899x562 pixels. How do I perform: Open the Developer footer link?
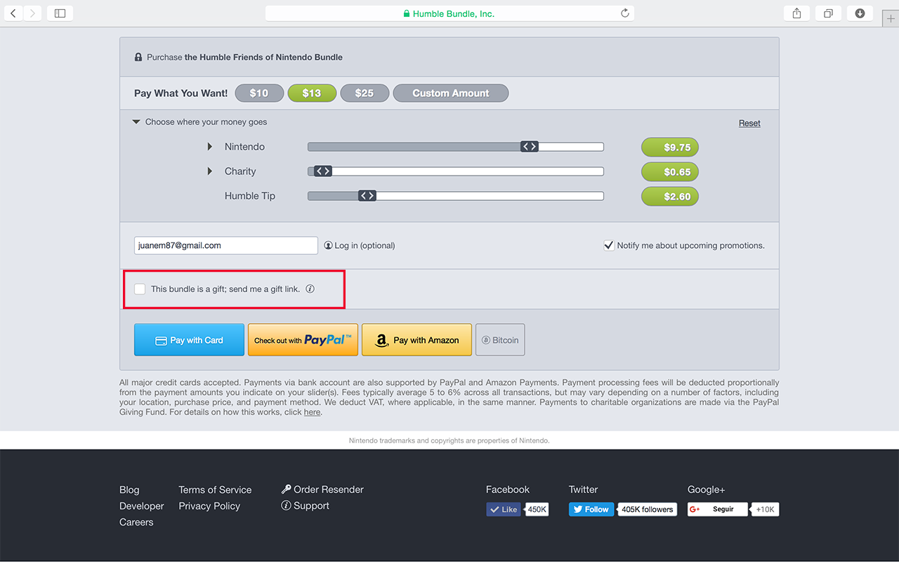coord(142,506)
